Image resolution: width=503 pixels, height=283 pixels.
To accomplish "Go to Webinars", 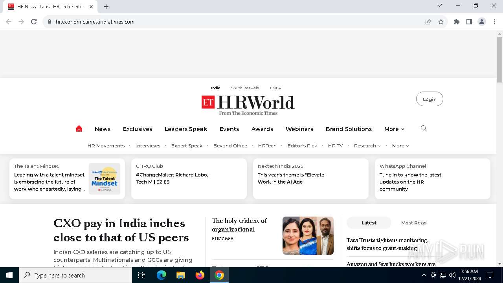I will pos(299,129).
